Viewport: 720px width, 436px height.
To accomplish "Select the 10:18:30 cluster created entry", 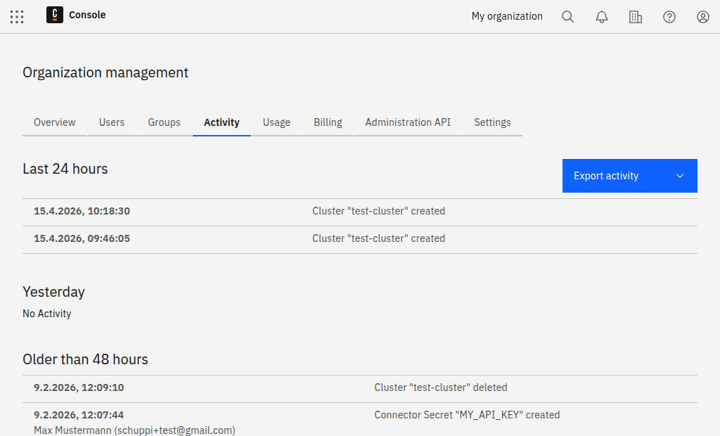I will pyautogui.click(x=378, y=211).
